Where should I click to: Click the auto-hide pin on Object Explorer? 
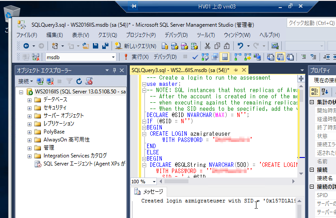tap(114, 70)
